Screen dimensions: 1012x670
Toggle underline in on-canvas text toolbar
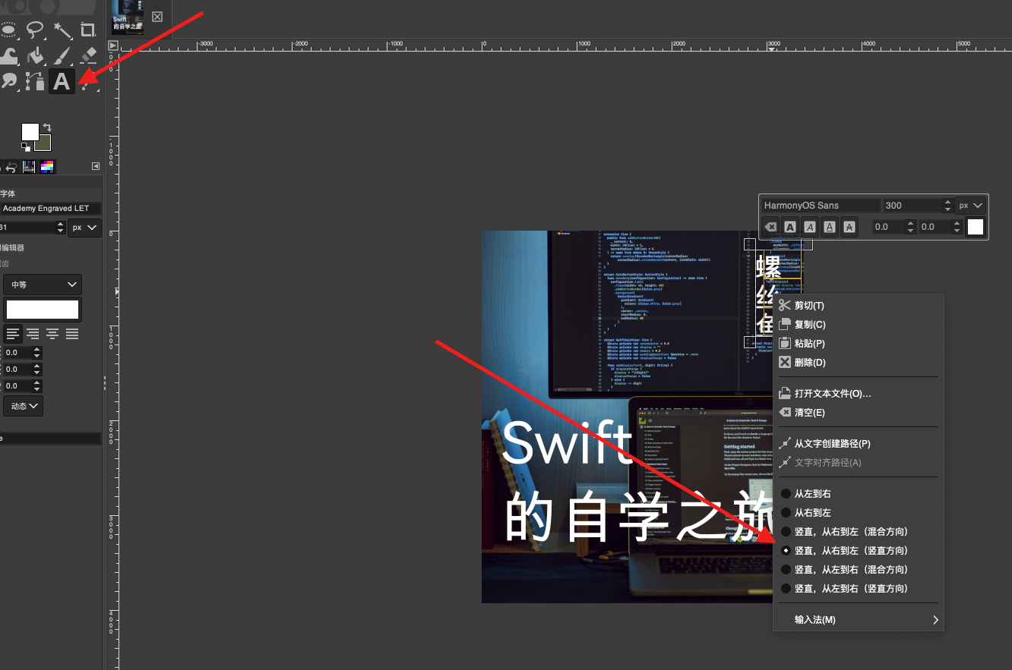(830, 227)
